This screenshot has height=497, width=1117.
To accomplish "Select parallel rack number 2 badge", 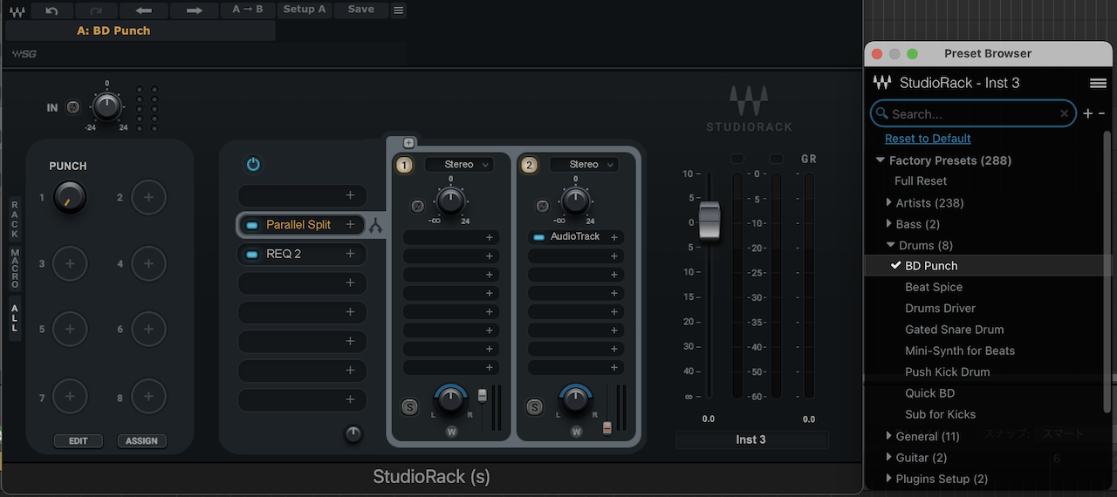I will pyautogui.click(x=530, y=165).
